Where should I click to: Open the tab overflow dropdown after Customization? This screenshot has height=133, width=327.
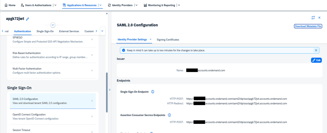103,31
